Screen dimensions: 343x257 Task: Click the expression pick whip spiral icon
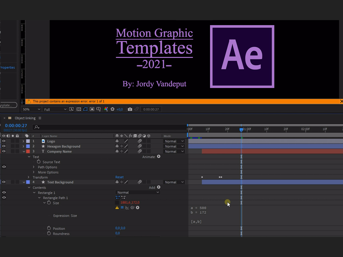[x=132, y=207]
